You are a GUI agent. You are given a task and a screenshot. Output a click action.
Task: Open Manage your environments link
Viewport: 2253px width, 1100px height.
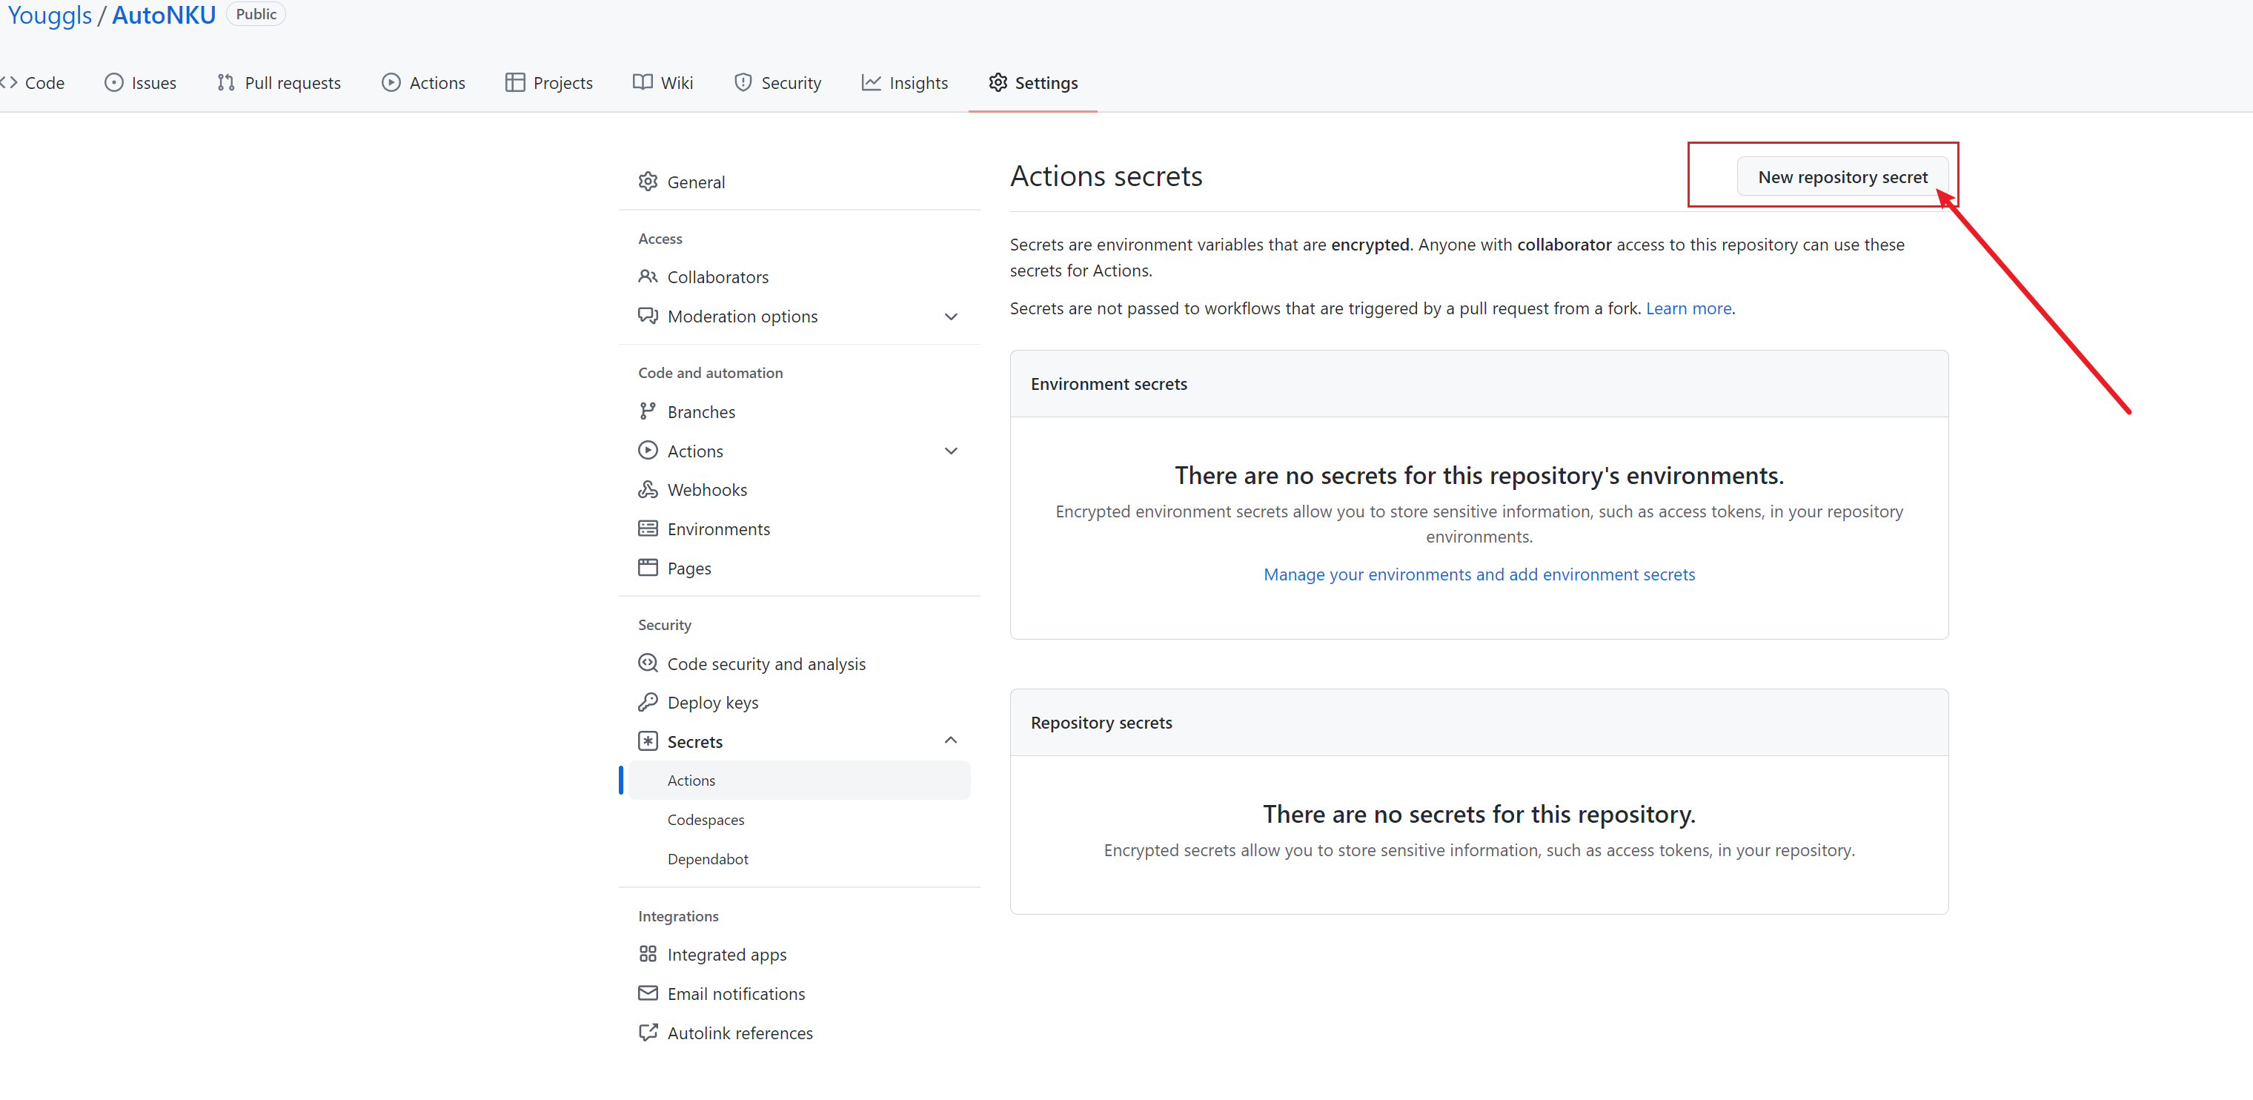pyautogui.click(x=1478, y=574)
